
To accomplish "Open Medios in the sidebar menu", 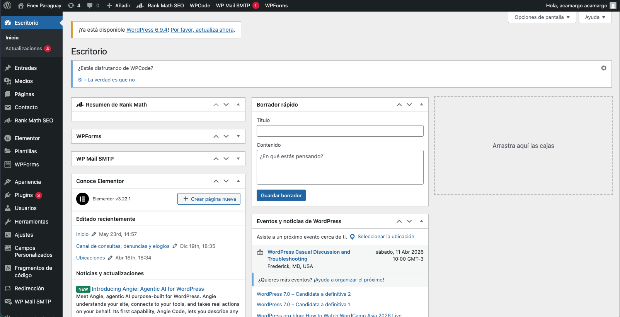I will click(31, 81).
